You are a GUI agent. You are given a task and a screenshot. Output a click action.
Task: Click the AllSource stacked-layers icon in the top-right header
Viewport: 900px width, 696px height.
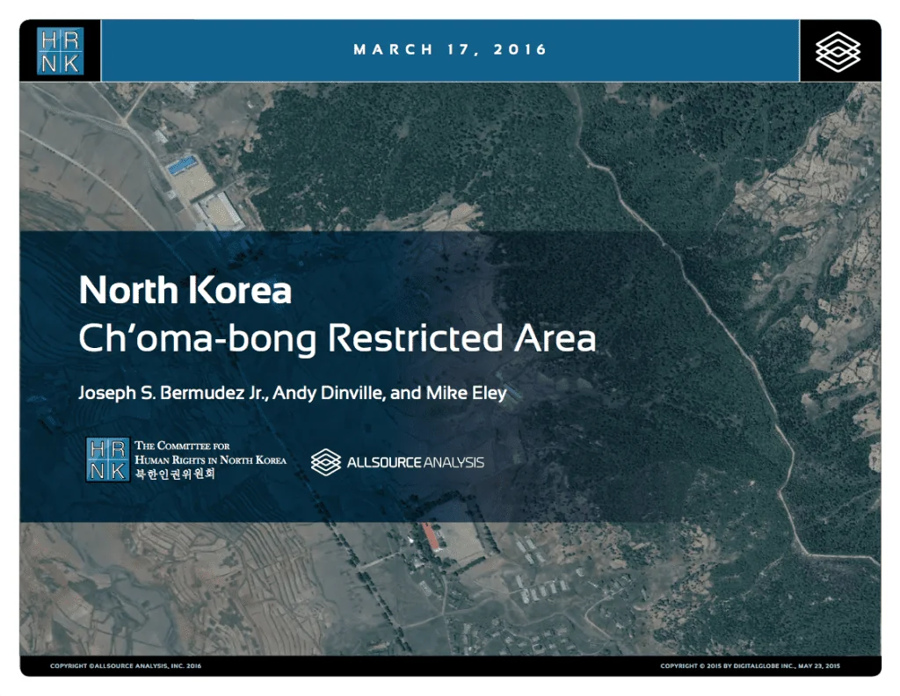838,50
